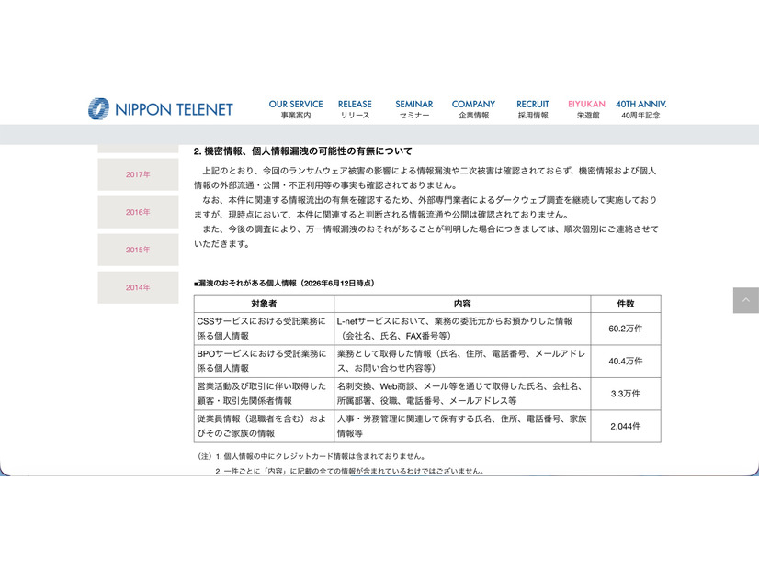
Task: Click the 従業員情報 subject cell
Action: pyautogui.click(x=264, y=427)
